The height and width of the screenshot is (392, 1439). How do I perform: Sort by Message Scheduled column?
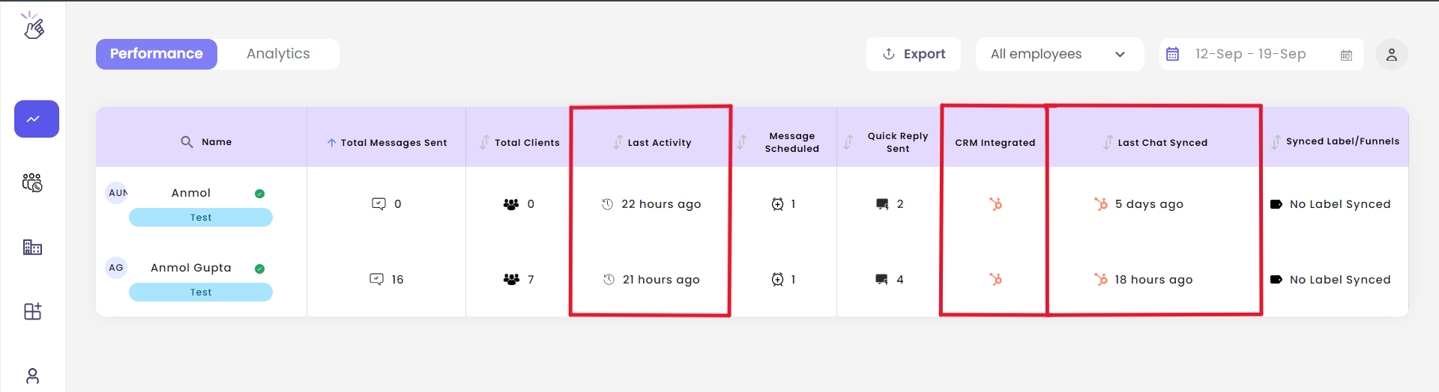[x=742, y=142]
